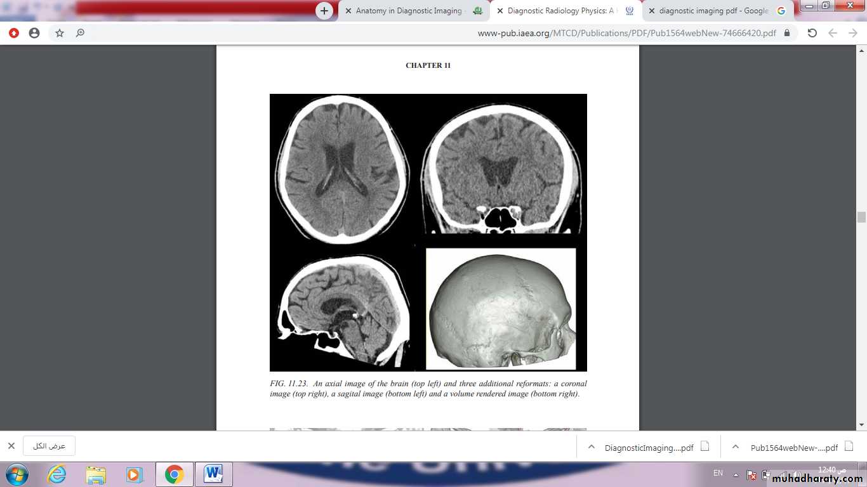Open Internet Explorer from the taskbar
This screenshot has height=487, width=867.
click(x=56, y=474)
